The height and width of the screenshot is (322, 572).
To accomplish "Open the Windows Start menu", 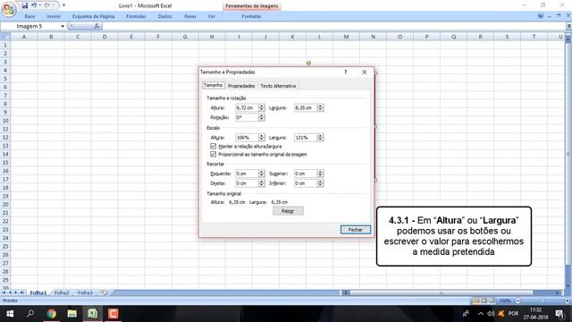I will click(10, 314).
